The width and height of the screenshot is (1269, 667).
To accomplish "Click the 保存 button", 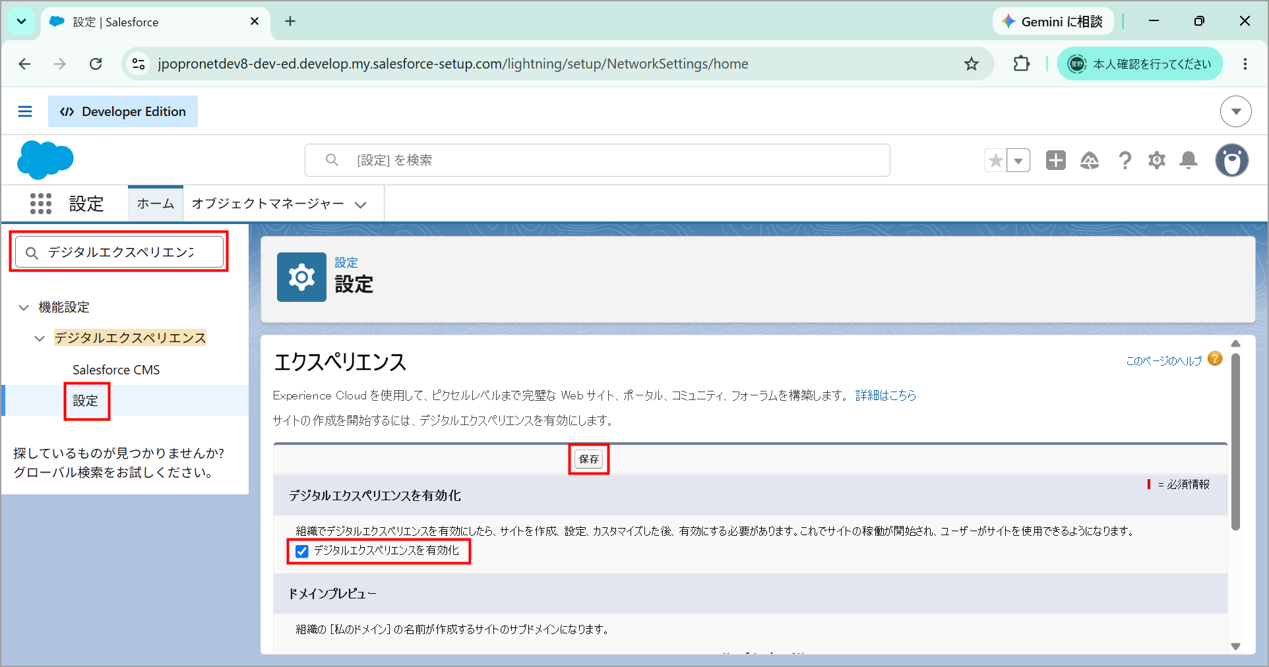I will click(589, 459).
